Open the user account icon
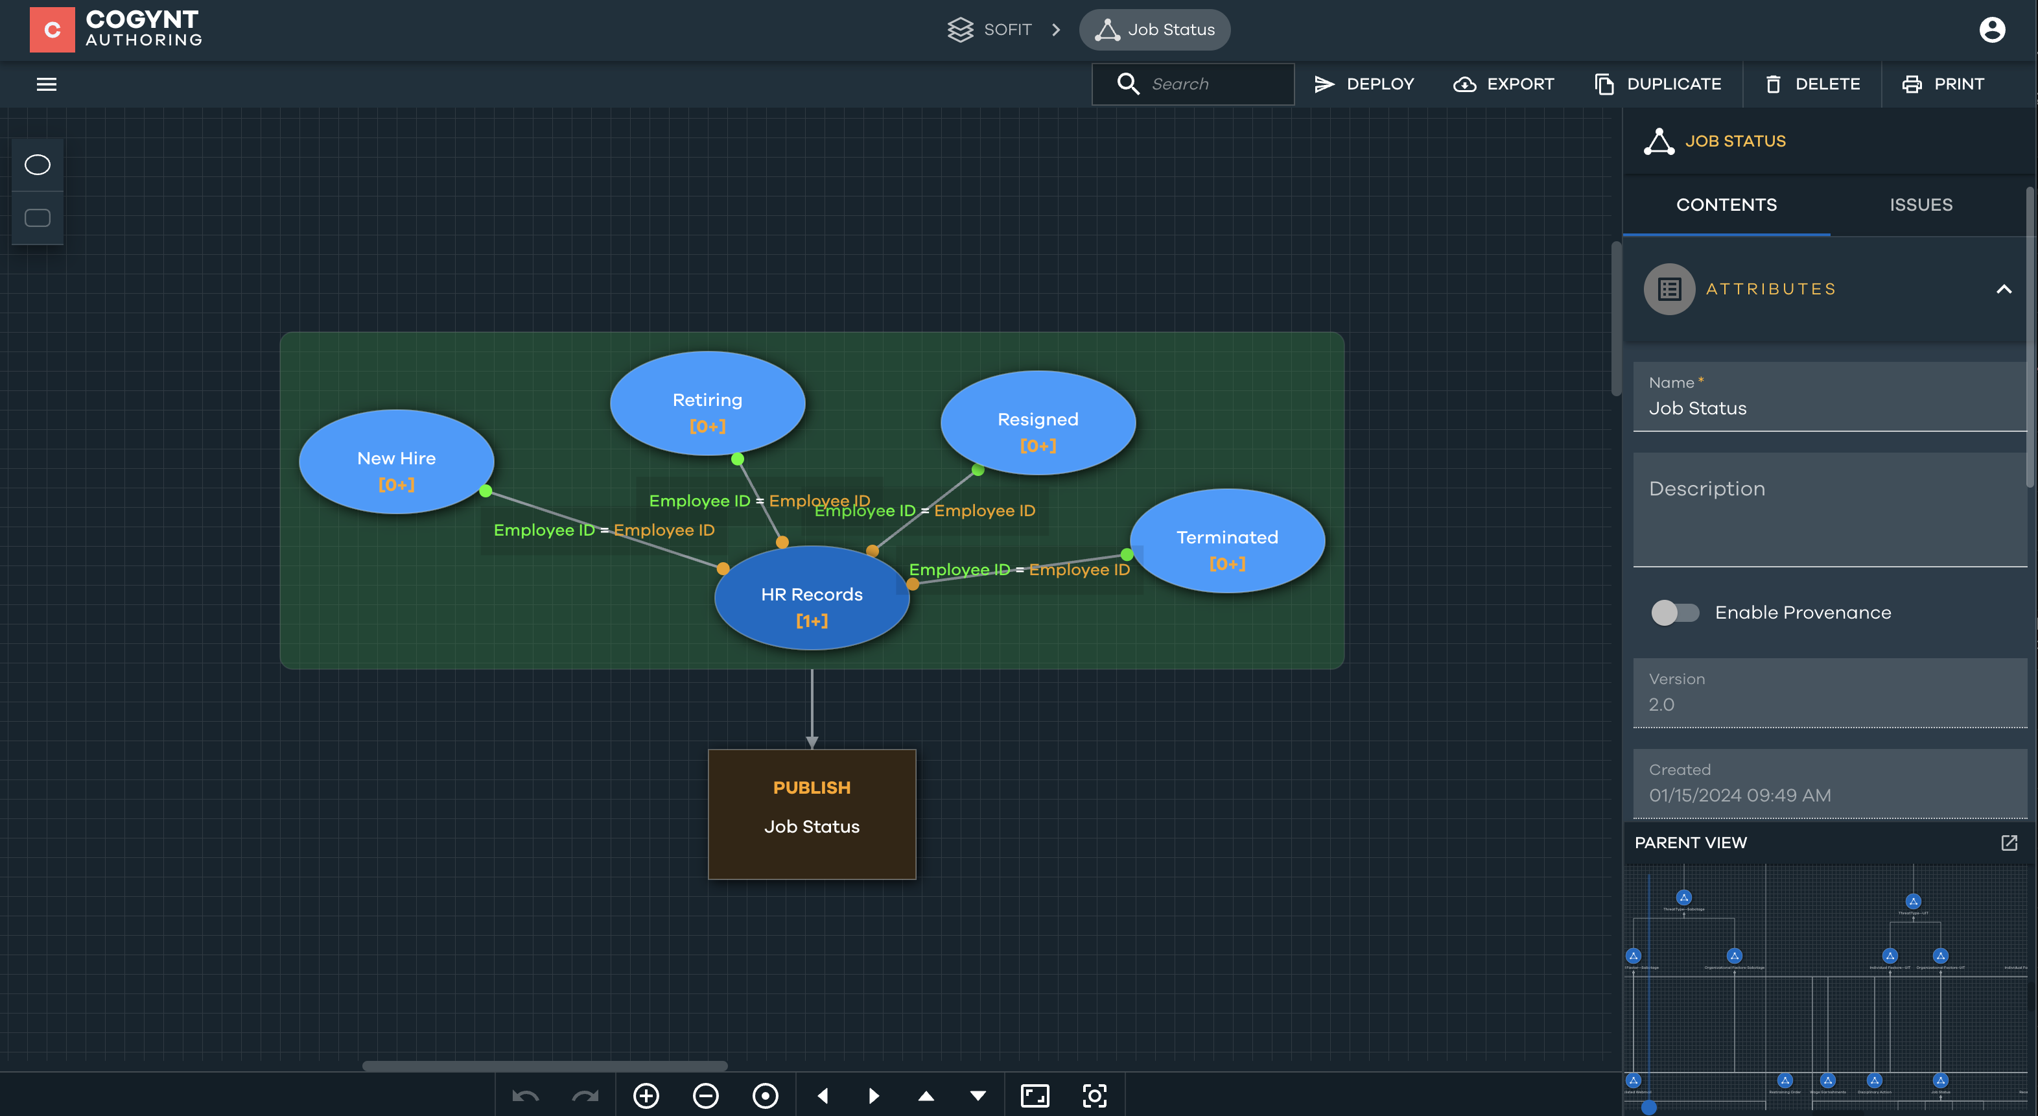Viewport: 2038px width, 1116px height. click(x=1991, y=30)
